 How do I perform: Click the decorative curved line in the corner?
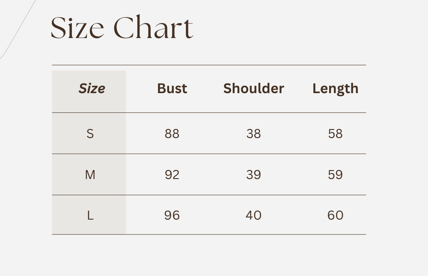(17, 30)
